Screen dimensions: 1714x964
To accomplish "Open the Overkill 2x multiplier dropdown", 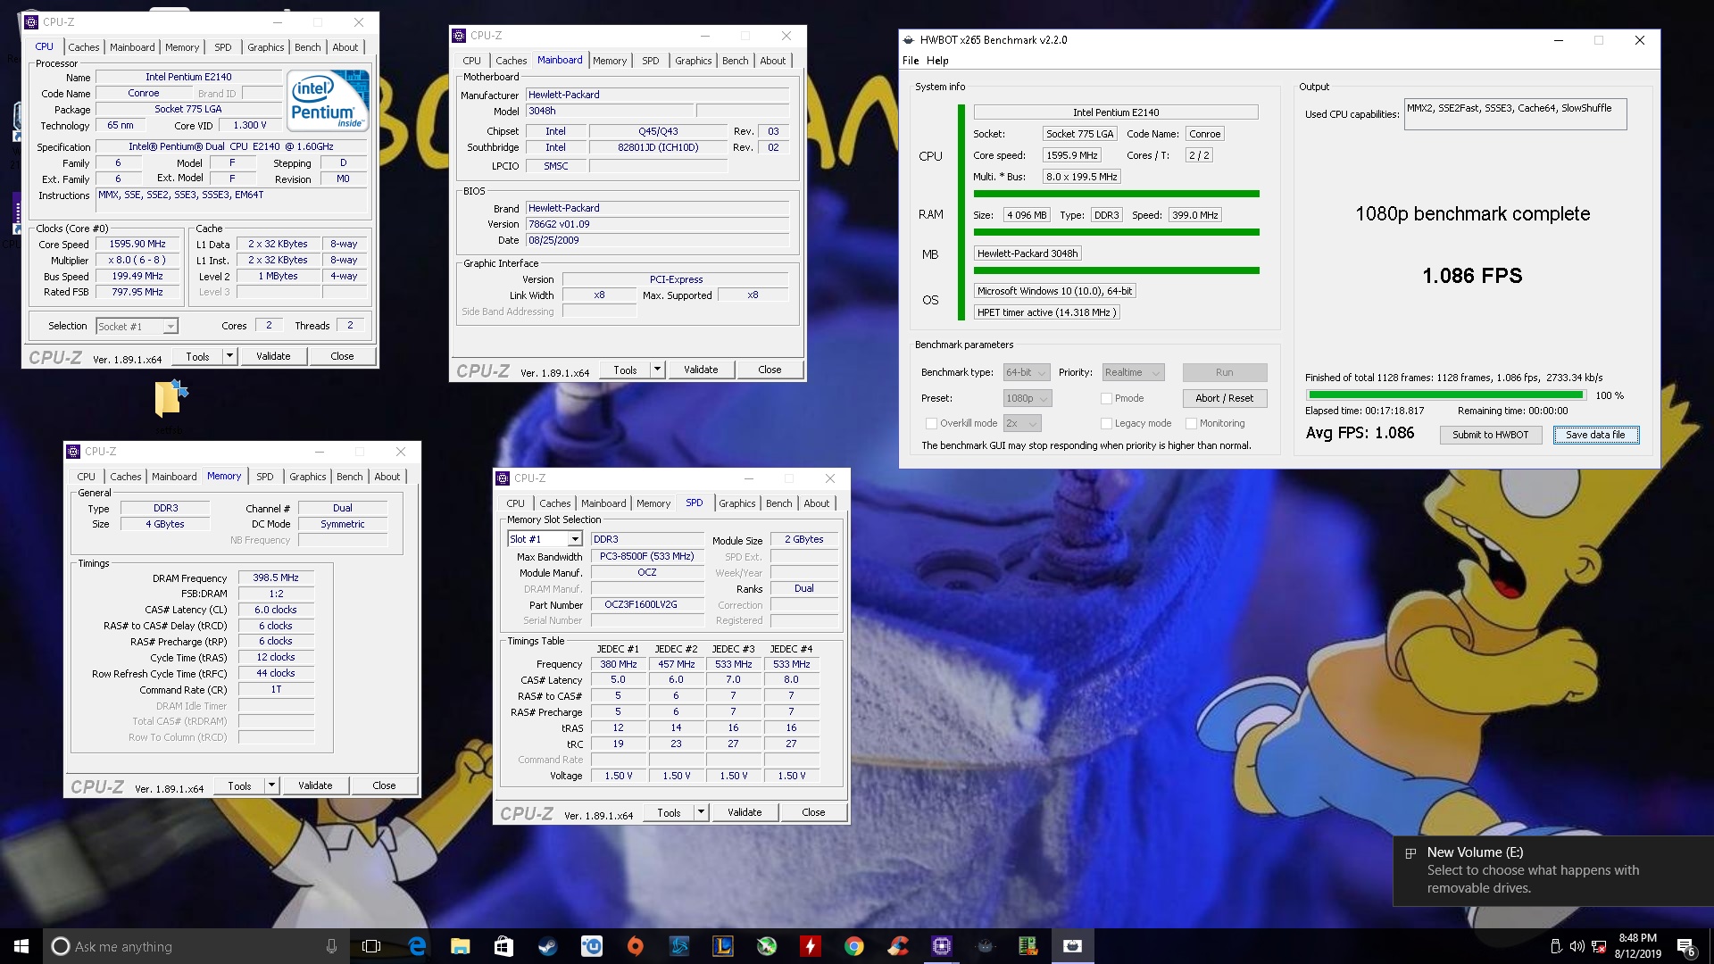I will [1022, 423].
